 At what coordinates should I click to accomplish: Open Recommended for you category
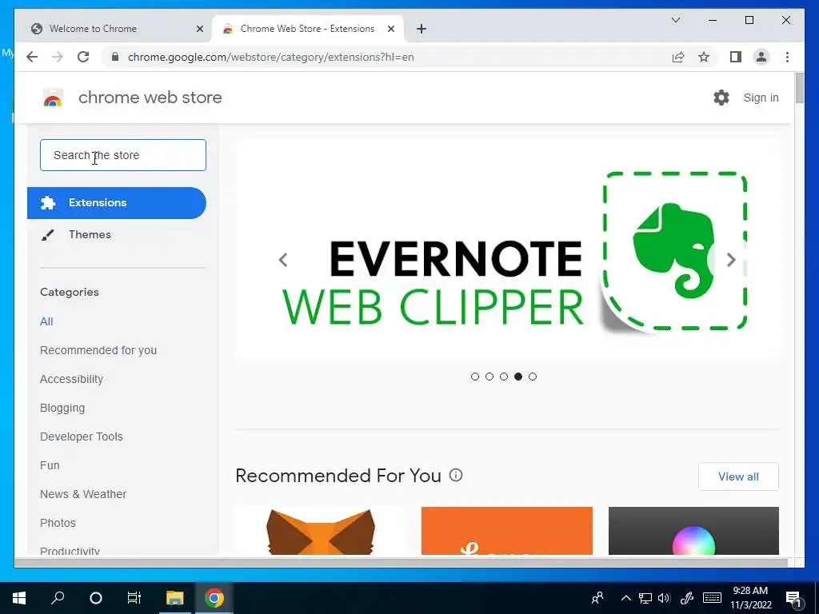pos(98,350)
